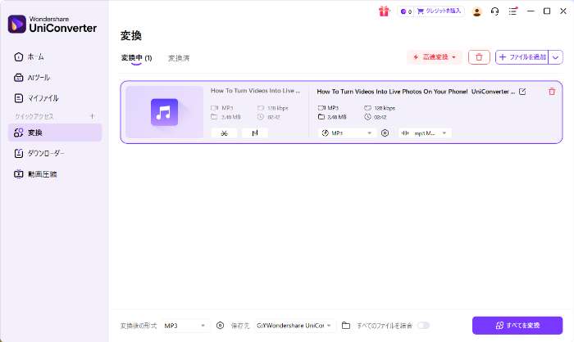Select 変換 in the sidebar
The height and width of the screenshot is (342, 574).
[55, 133]
